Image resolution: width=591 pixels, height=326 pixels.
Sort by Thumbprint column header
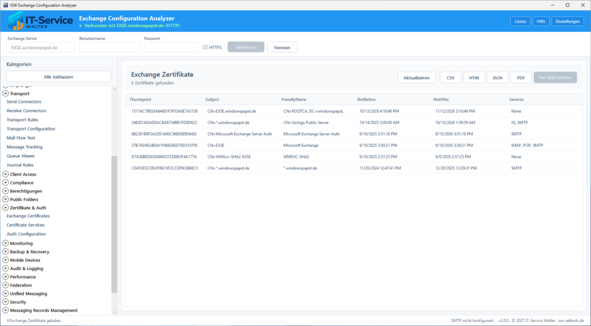click(x=140, y=99)
